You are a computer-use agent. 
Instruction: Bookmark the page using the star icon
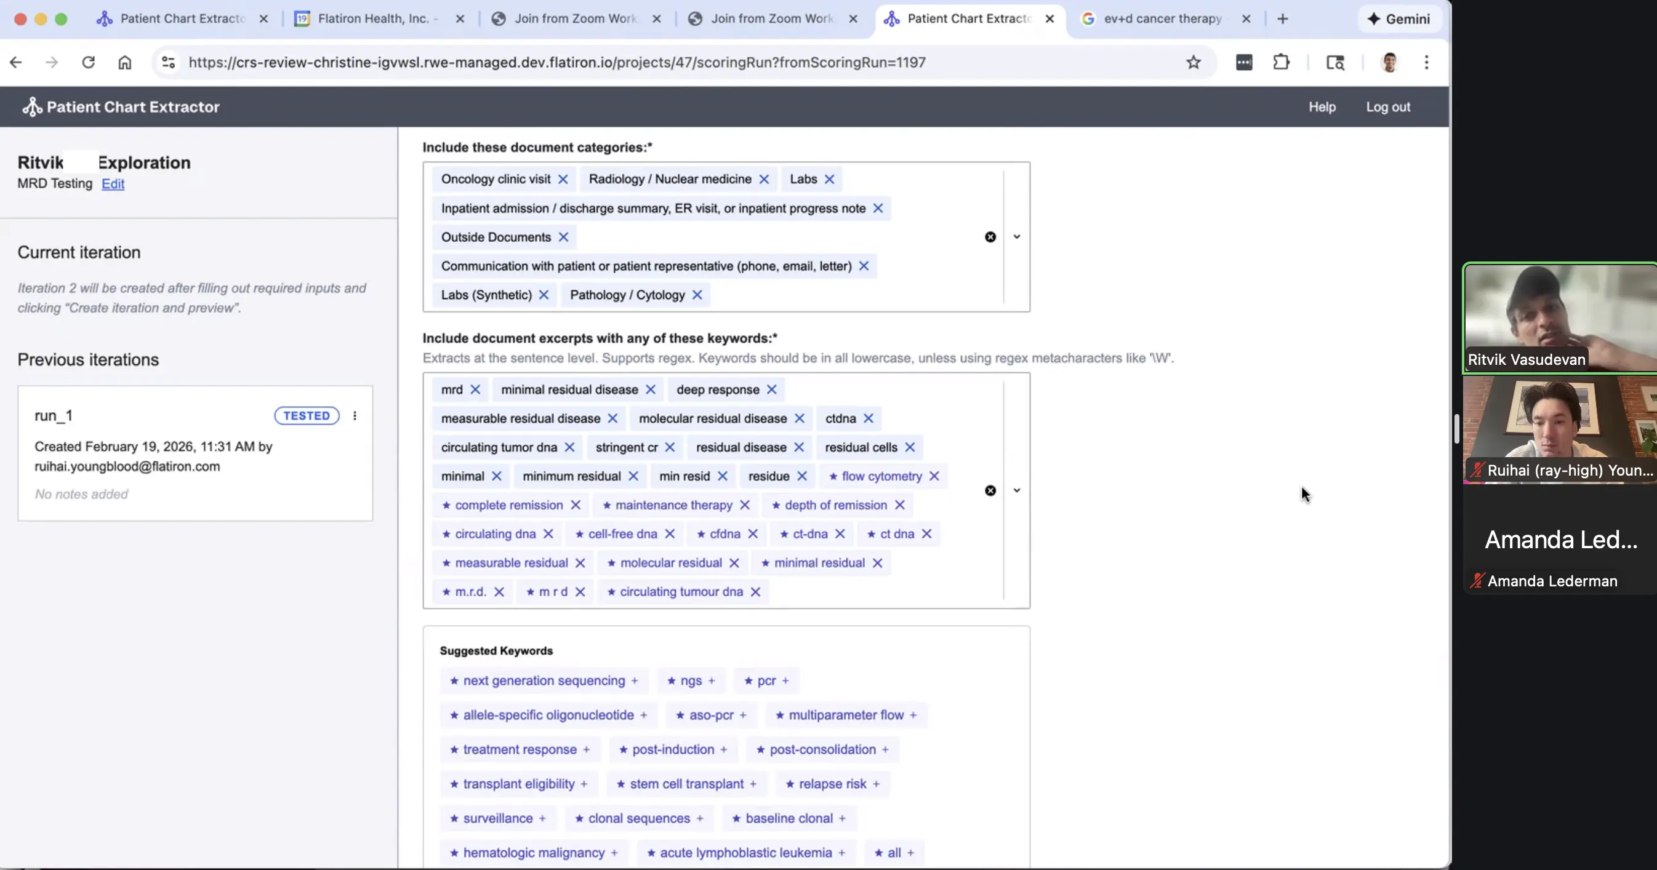[1194, 62]
